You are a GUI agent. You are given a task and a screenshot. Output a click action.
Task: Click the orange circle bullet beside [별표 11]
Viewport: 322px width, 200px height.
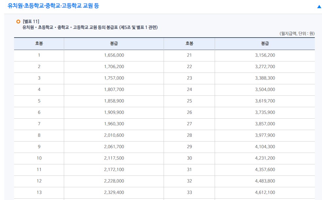pyautogui.click(x=18, y=21)
